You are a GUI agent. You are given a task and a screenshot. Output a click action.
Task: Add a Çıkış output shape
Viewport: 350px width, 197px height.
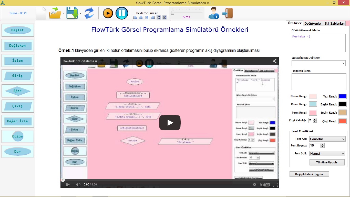18,106
